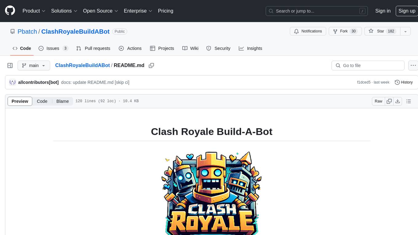Switch to the Security tab
418x235 pixels.
pyautogui.click(x=218, y=48)
